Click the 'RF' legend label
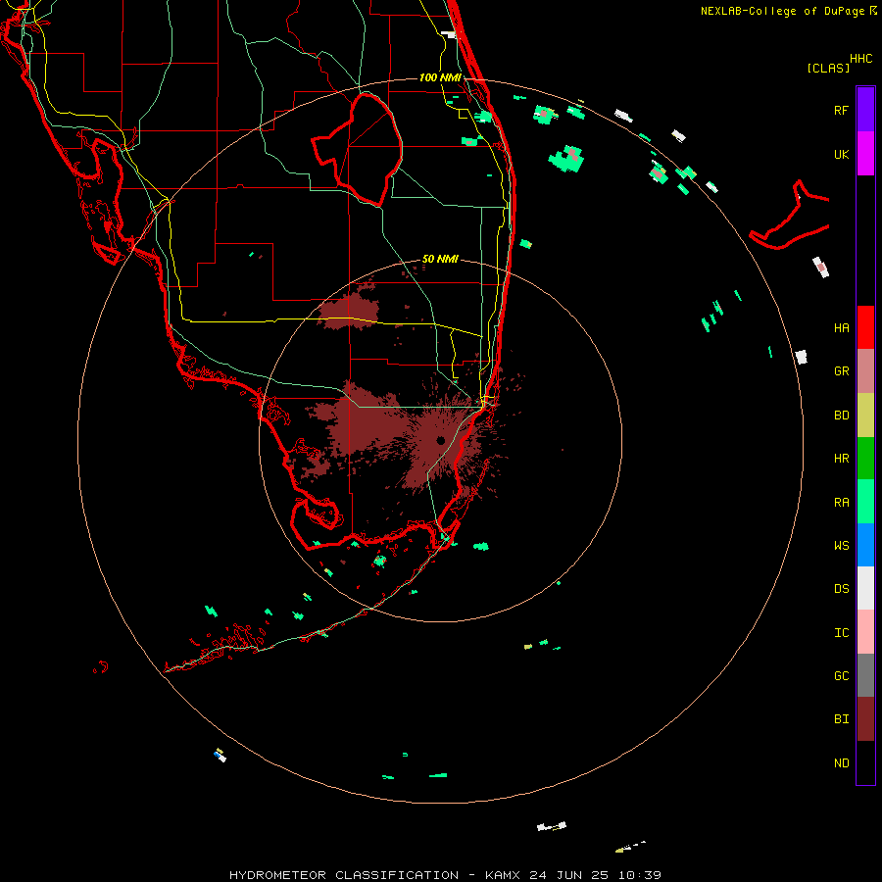This screenshot has width=882, height=882. pyautogui.click(x=841, y=110)
